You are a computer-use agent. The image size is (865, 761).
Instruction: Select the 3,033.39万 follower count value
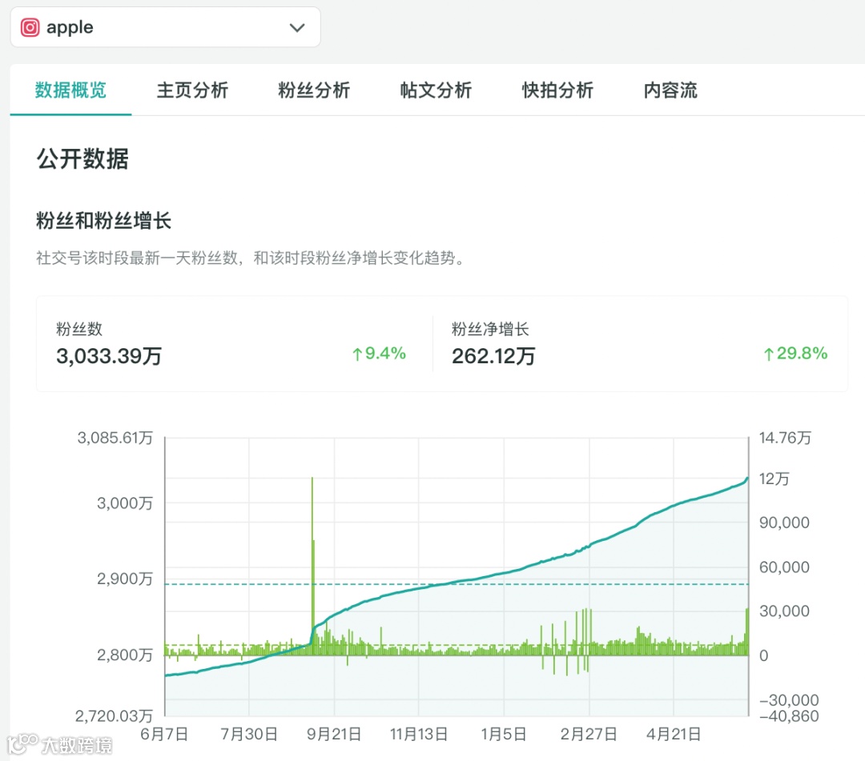(x=109, y=356)
